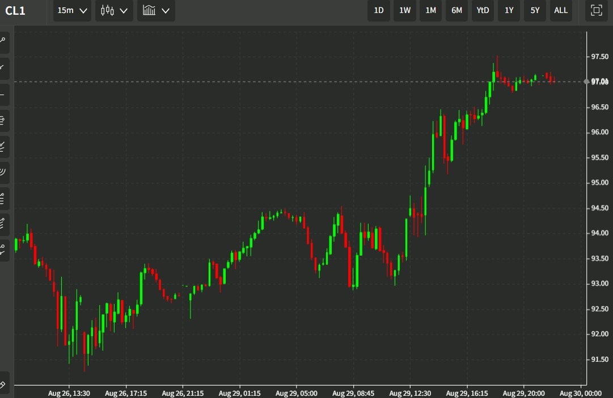Screen dimensions: 613x398
Task: Open the candlestick chart type dropdown
Action: click(114, 11)
